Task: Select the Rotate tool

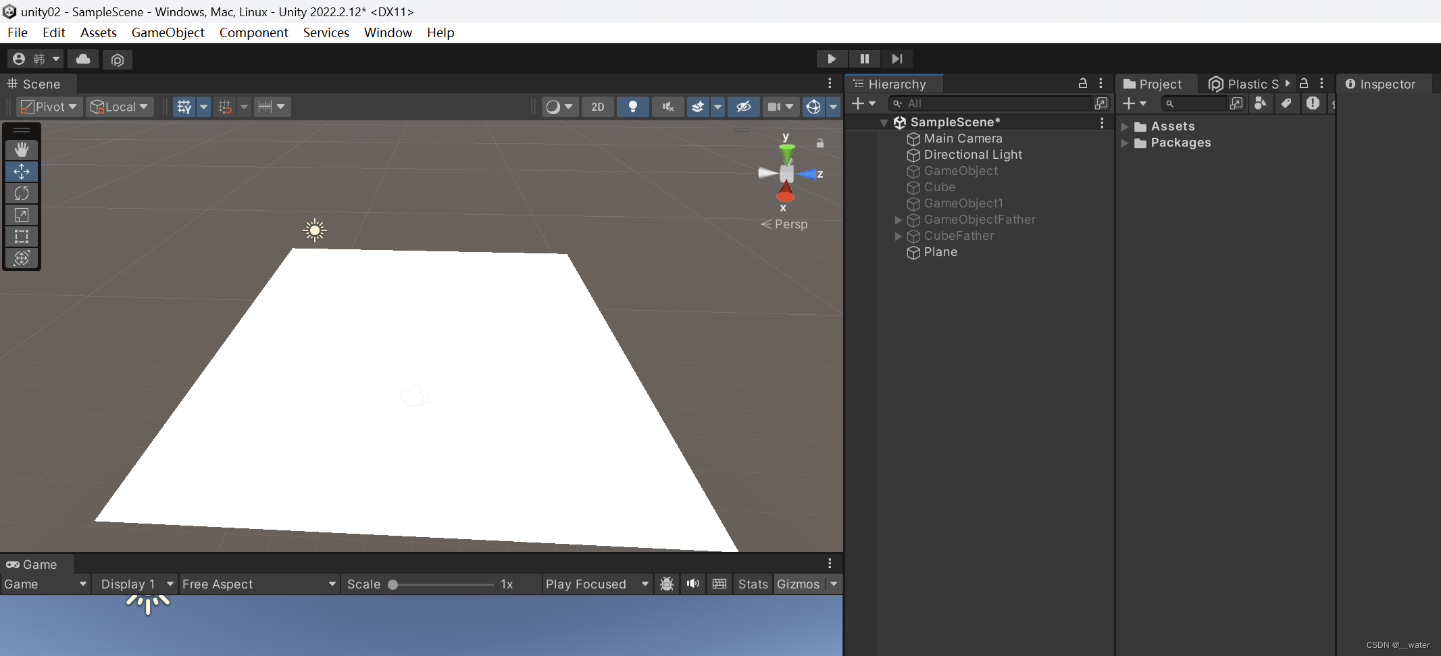Action: [x=22, y=193]
